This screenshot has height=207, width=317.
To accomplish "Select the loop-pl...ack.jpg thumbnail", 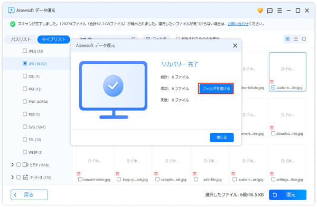I will click(x=133, y=164).
